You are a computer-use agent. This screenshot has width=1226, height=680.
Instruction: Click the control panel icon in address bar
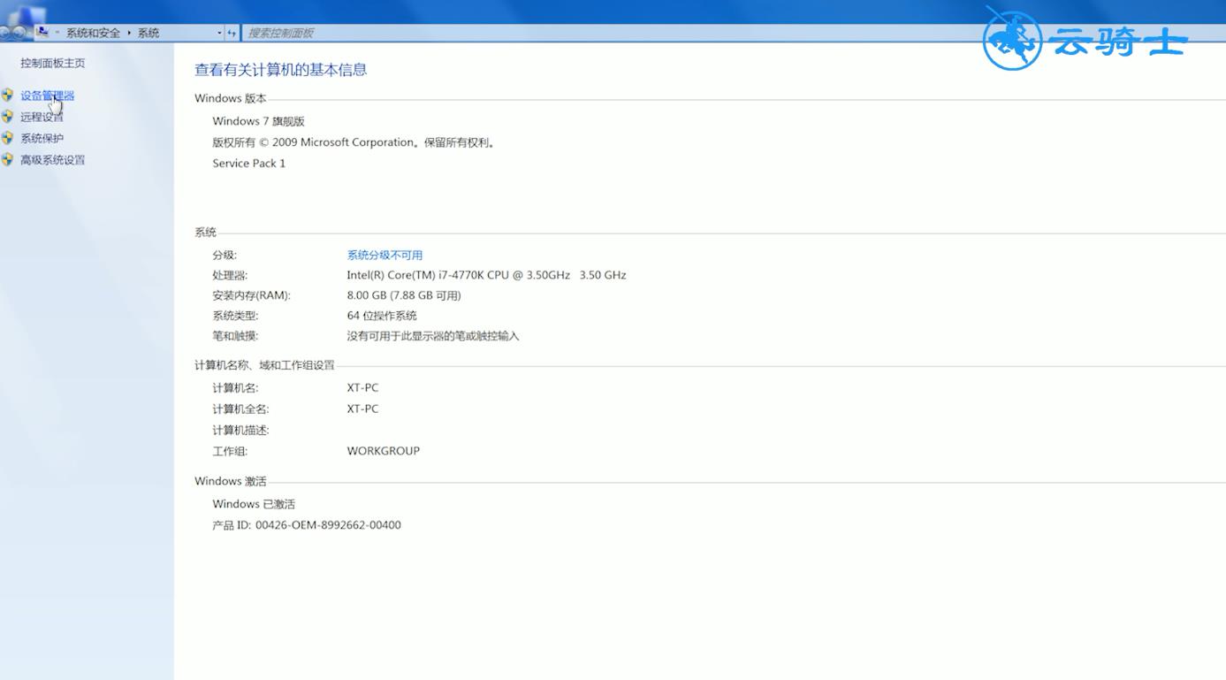click(x=42, y=32)
